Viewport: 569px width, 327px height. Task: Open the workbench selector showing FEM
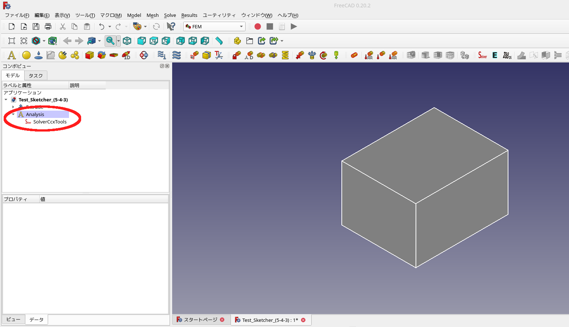214,26
